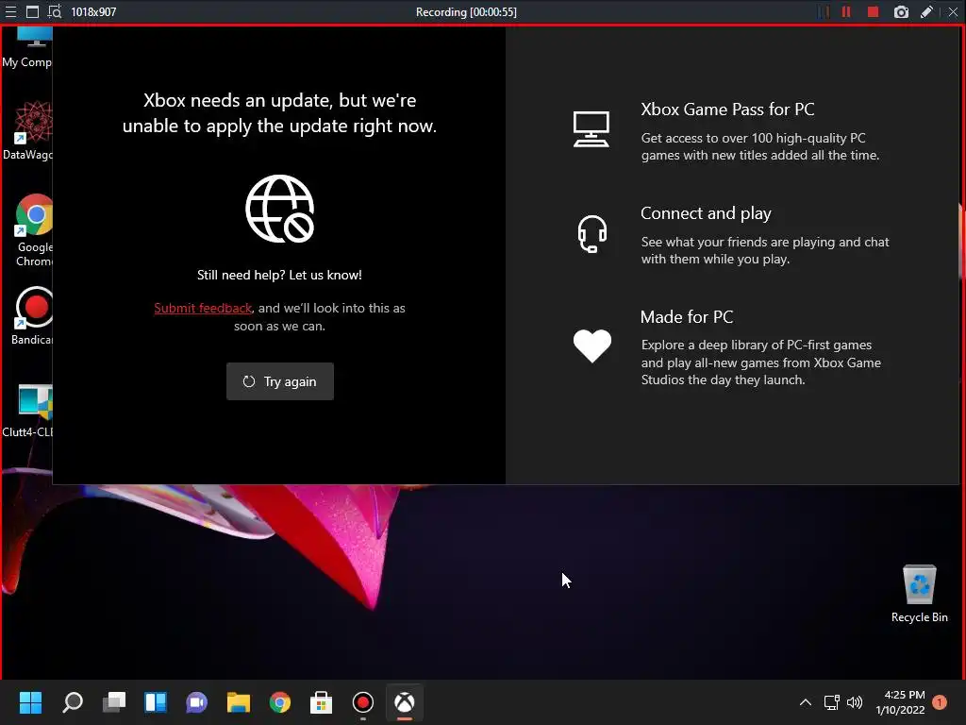Open the Chat app on the taskbar
The height and width of the screenshot is (725, 966).
point(196,702)
